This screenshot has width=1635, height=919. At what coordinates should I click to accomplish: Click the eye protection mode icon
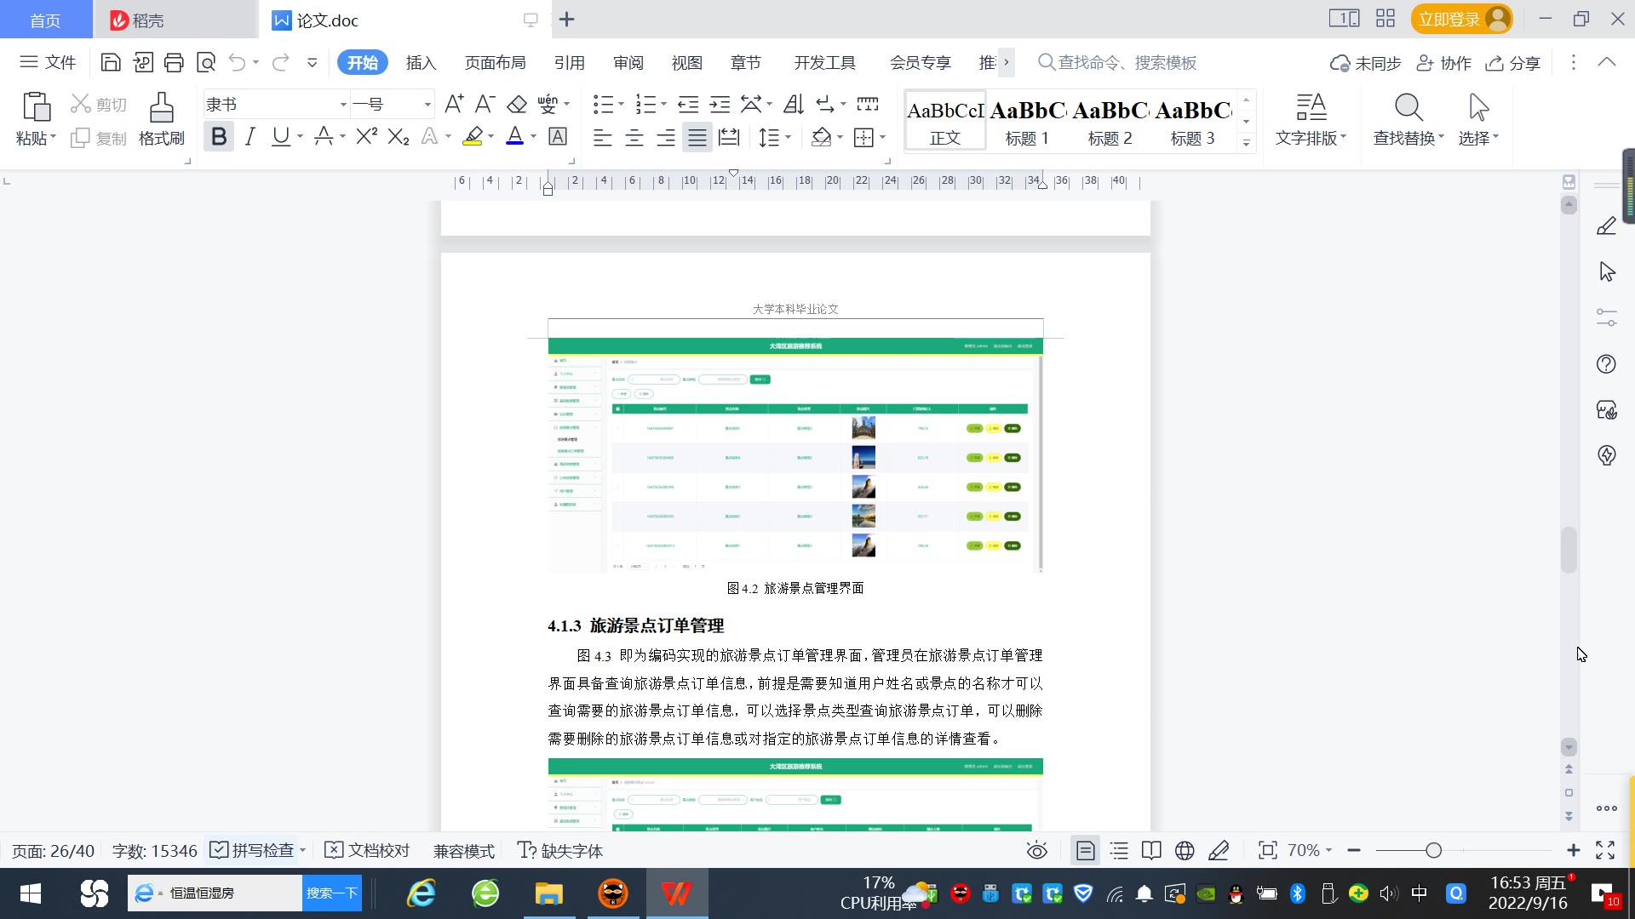tap(1036, 851)
